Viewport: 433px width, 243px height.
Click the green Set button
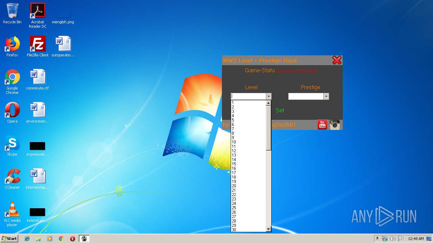click(280, 110)
